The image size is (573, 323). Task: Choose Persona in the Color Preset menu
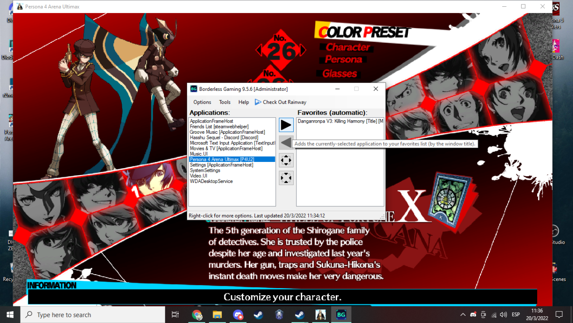pyautogui.click(x=343, y=59)
